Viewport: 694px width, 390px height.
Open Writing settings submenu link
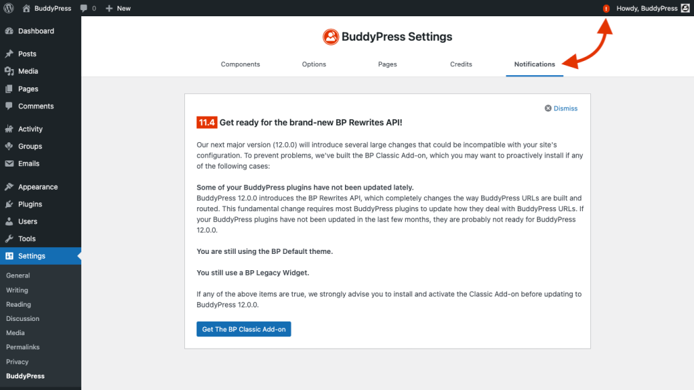17,290
